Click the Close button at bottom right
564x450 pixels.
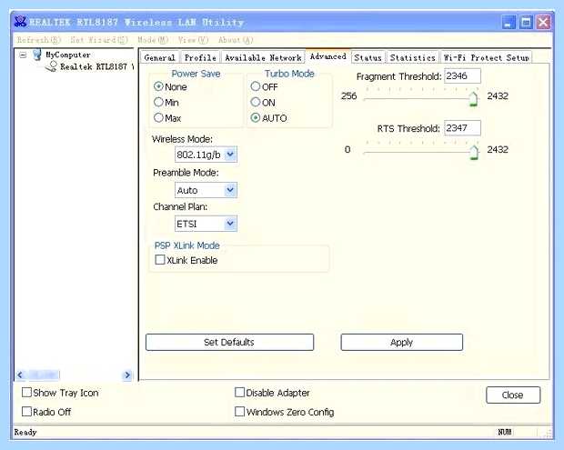(x=513, y=395)
